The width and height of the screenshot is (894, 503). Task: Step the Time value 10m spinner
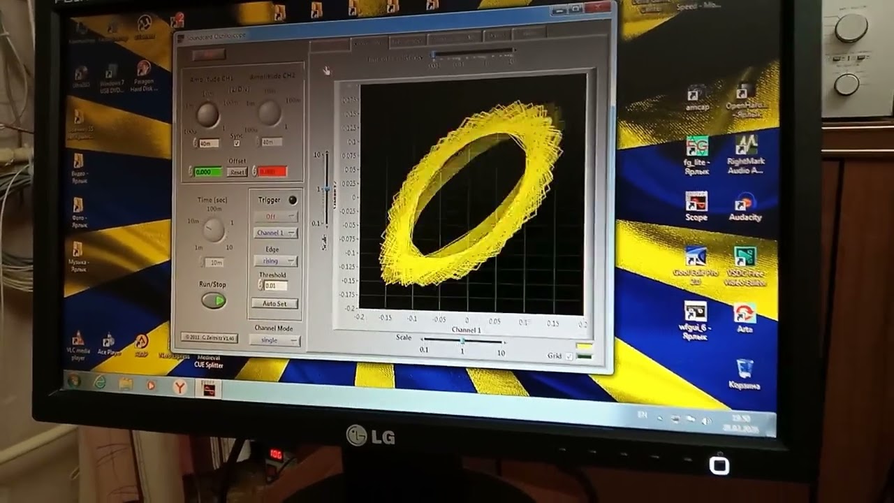coord(203,263)
